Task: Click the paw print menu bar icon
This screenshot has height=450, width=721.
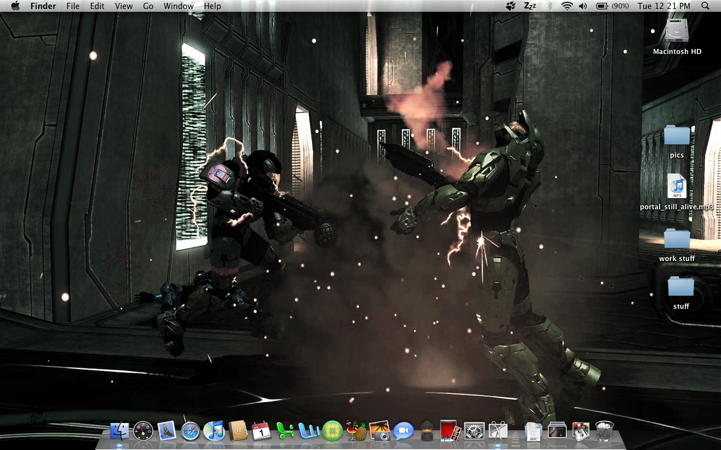Action: tap(510, 6)
